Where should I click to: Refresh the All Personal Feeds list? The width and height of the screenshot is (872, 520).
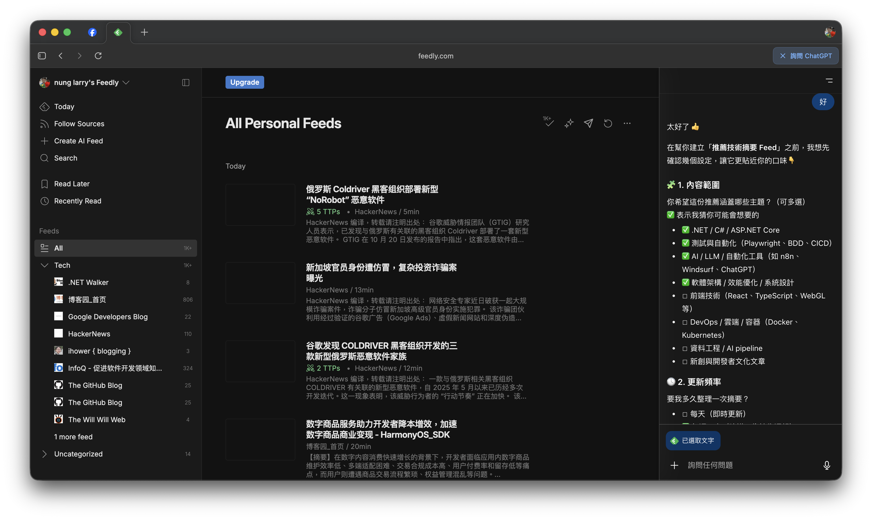(608, 123)
